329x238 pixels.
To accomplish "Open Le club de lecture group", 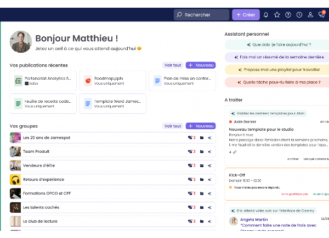I will (112, 222).
